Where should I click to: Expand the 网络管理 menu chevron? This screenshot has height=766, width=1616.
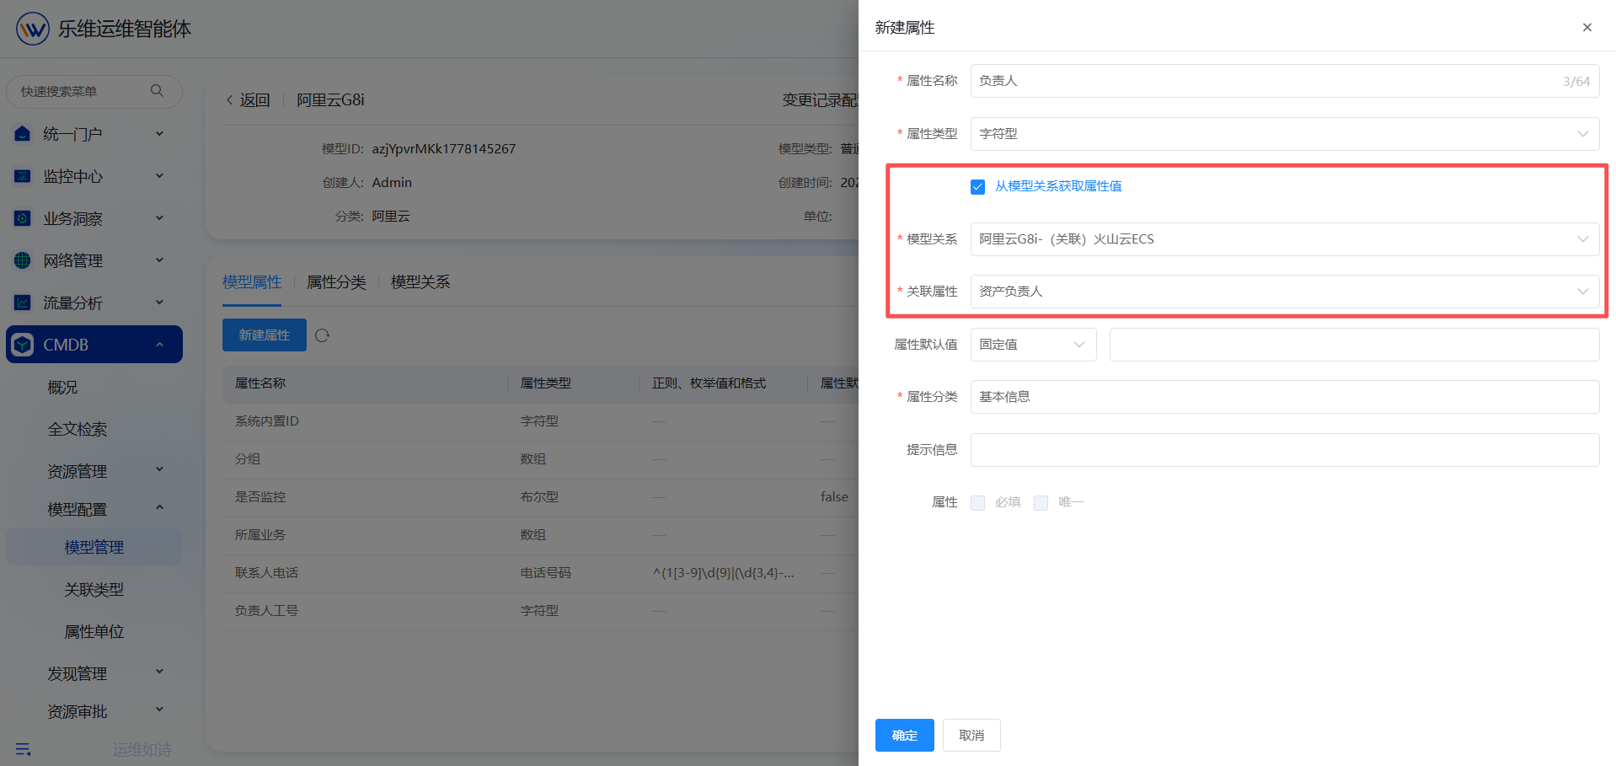click(159, 260)
